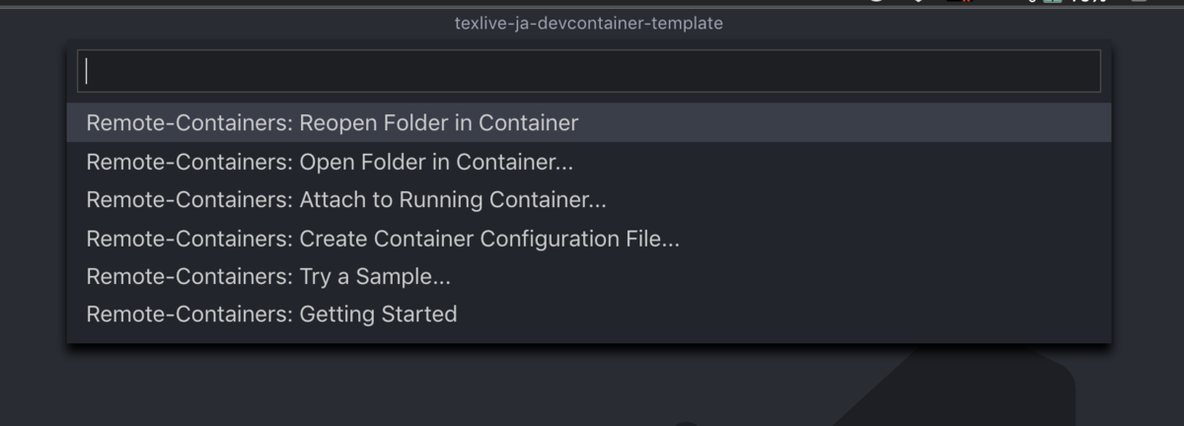
Task: Select Open Folder in Container command
Action: [x=330, y=162]
